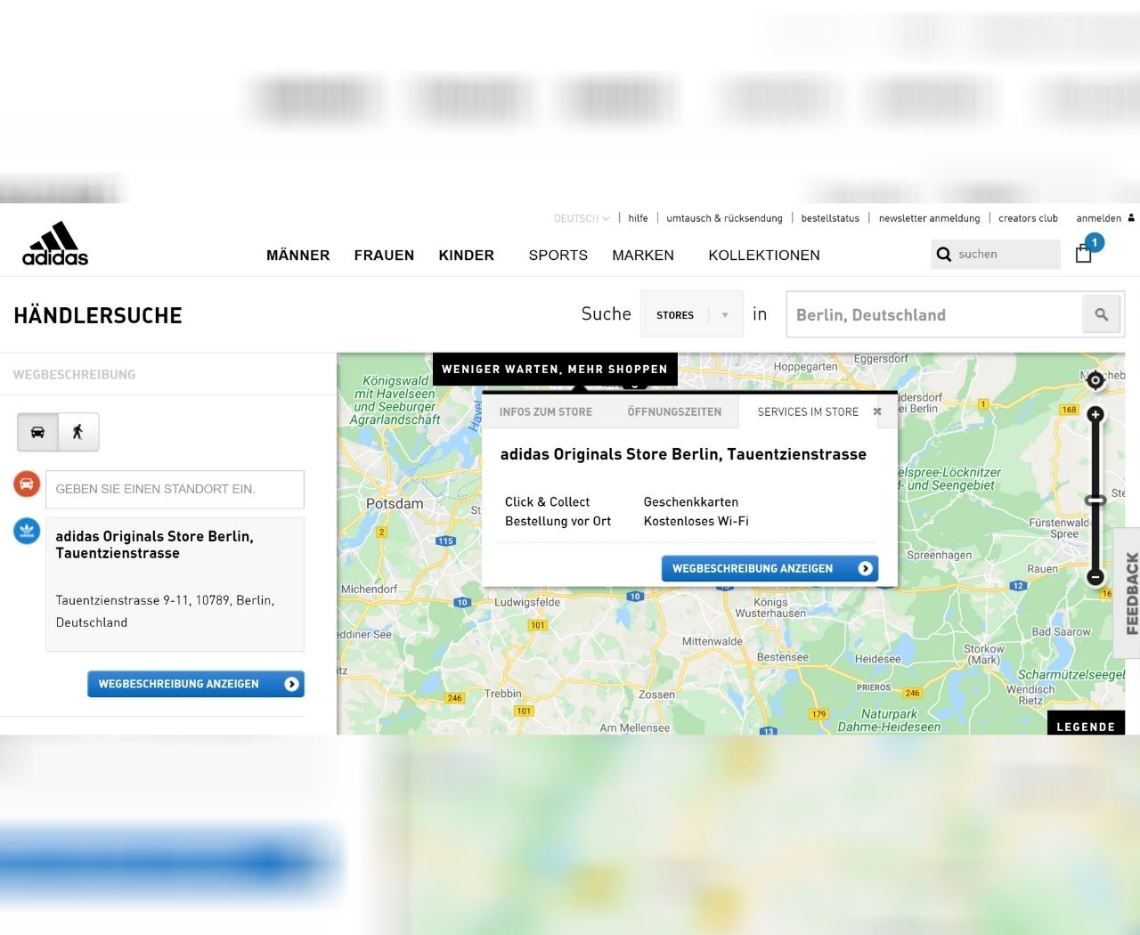Zoom out with the map minus button
Viewport: 1140px width, 935px height.
1095,577
